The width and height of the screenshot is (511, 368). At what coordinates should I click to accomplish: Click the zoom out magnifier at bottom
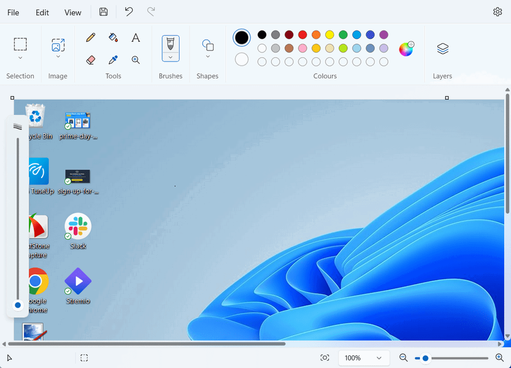tap(403, 357)
